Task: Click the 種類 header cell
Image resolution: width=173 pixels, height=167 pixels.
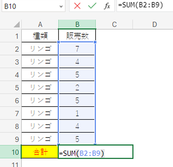Action: pos(40,36)
